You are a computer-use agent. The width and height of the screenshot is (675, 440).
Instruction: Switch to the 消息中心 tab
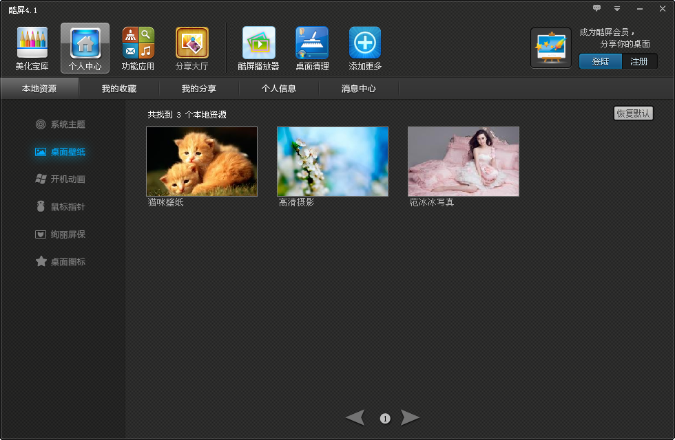pos(359,89)
